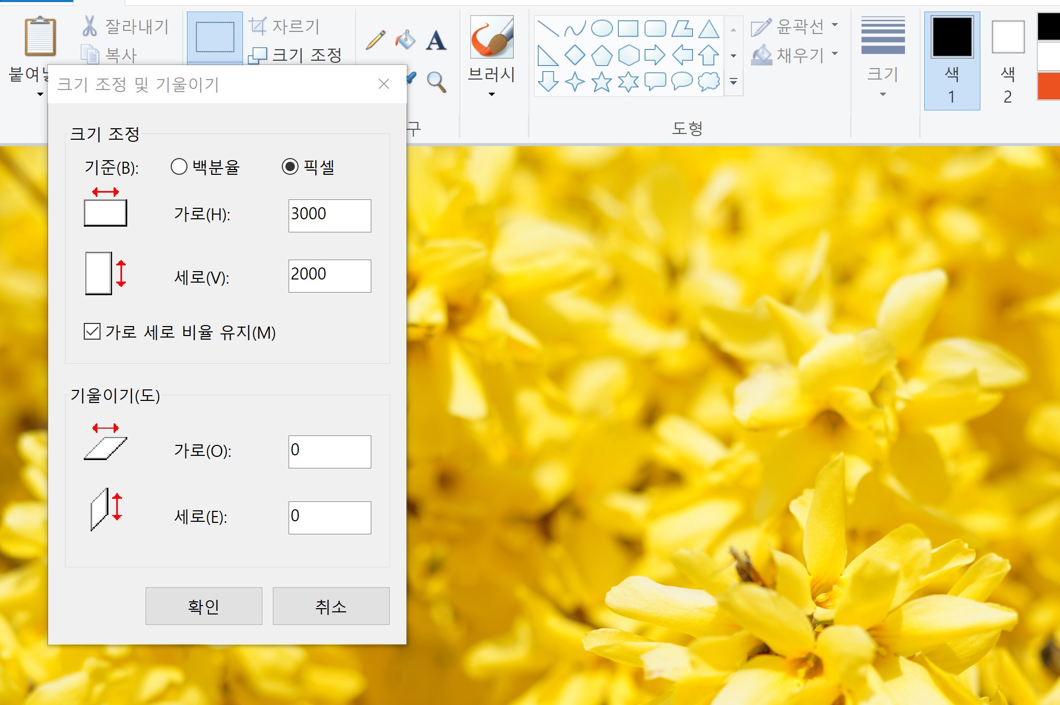
Task: Click the Paste clipboard icon
Action: coord(40,37)
